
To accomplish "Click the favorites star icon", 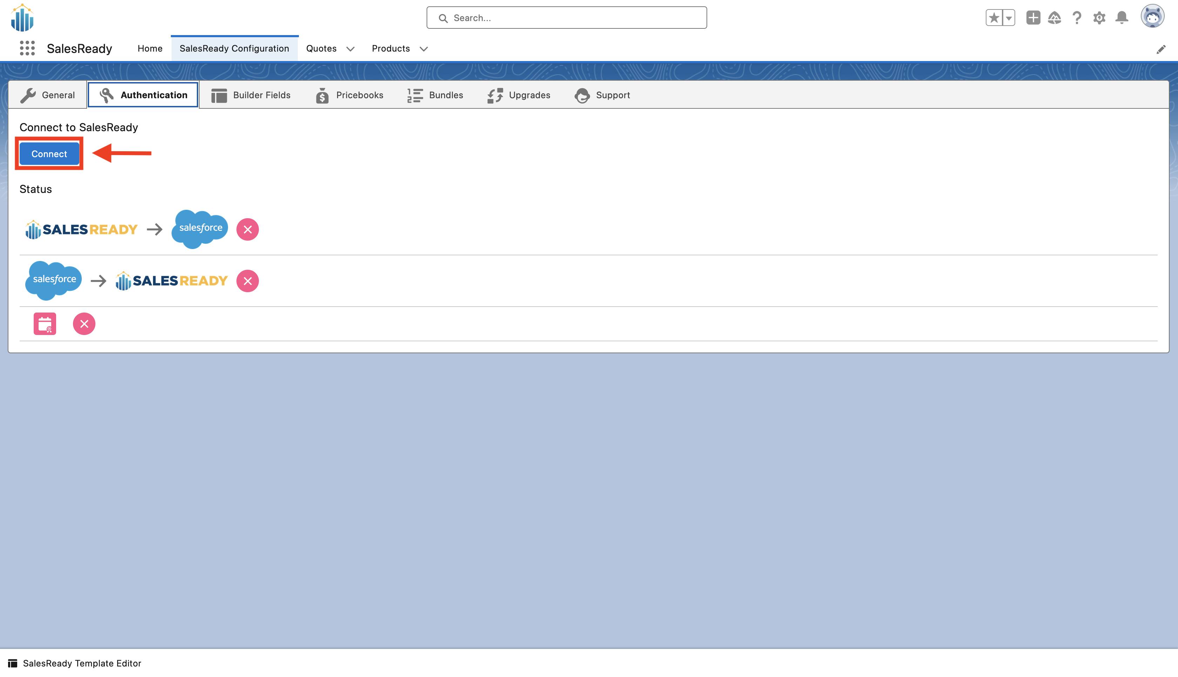I will (x=994, y=18).
